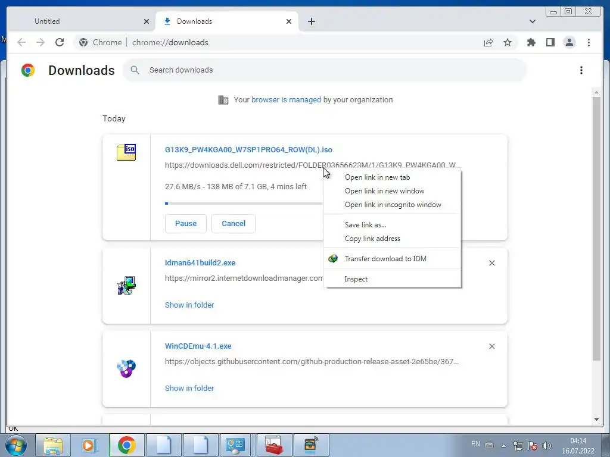
Task: Click the githubusercontent source URL
Action: (312, 361)
